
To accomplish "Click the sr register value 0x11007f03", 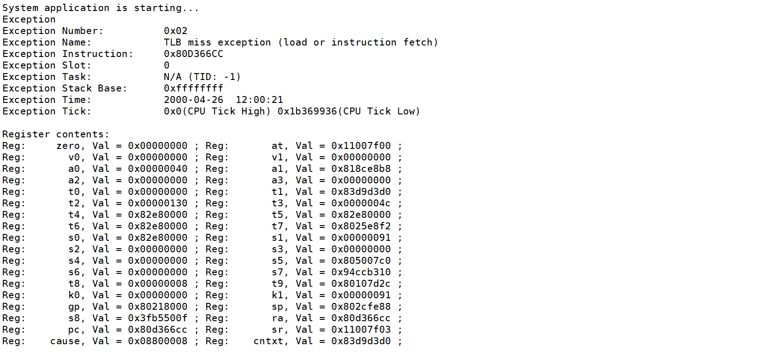I will 361,330.
